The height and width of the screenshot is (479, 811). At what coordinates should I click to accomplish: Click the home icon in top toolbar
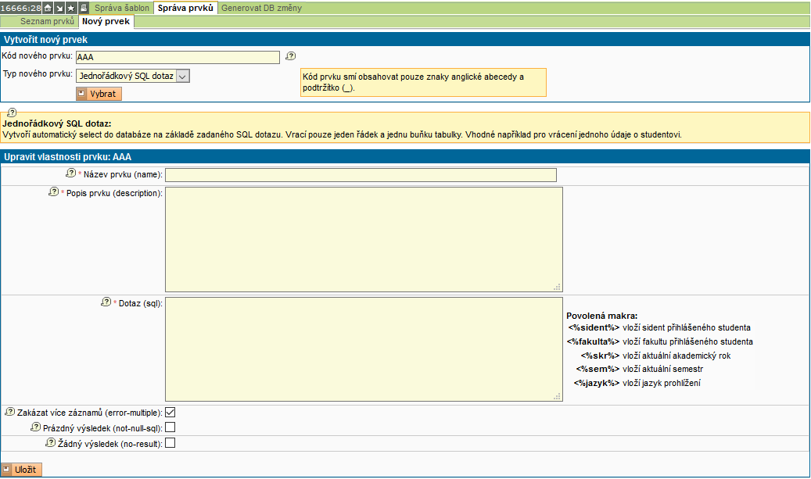point(48,8)
